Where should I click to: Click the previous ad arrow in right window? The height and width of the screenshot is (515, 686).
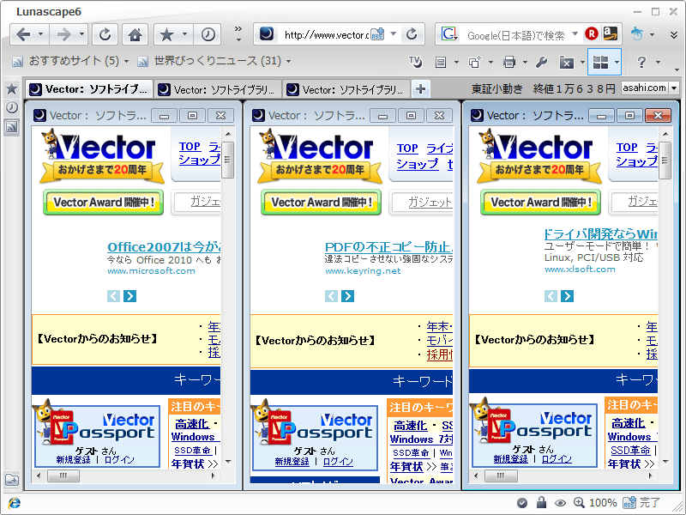(x=551, y=296)
